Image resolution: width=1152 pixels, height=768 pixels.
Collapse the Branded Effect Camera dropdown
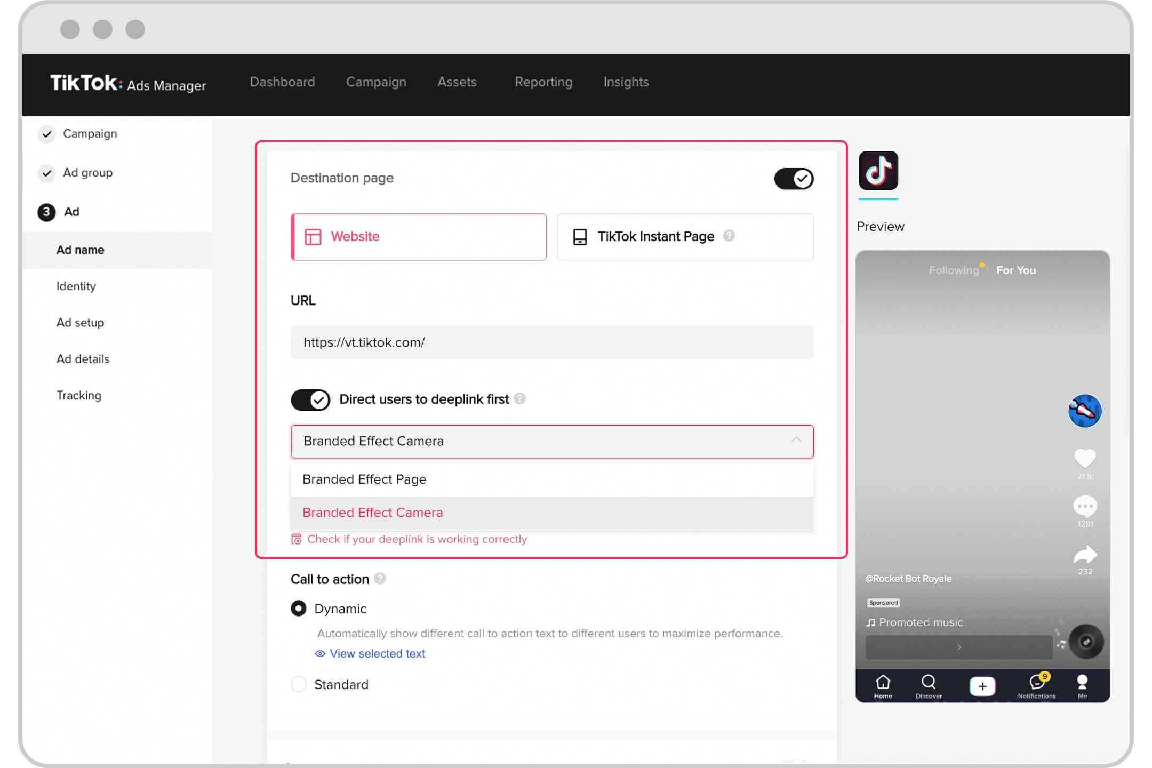click(552, 442)
